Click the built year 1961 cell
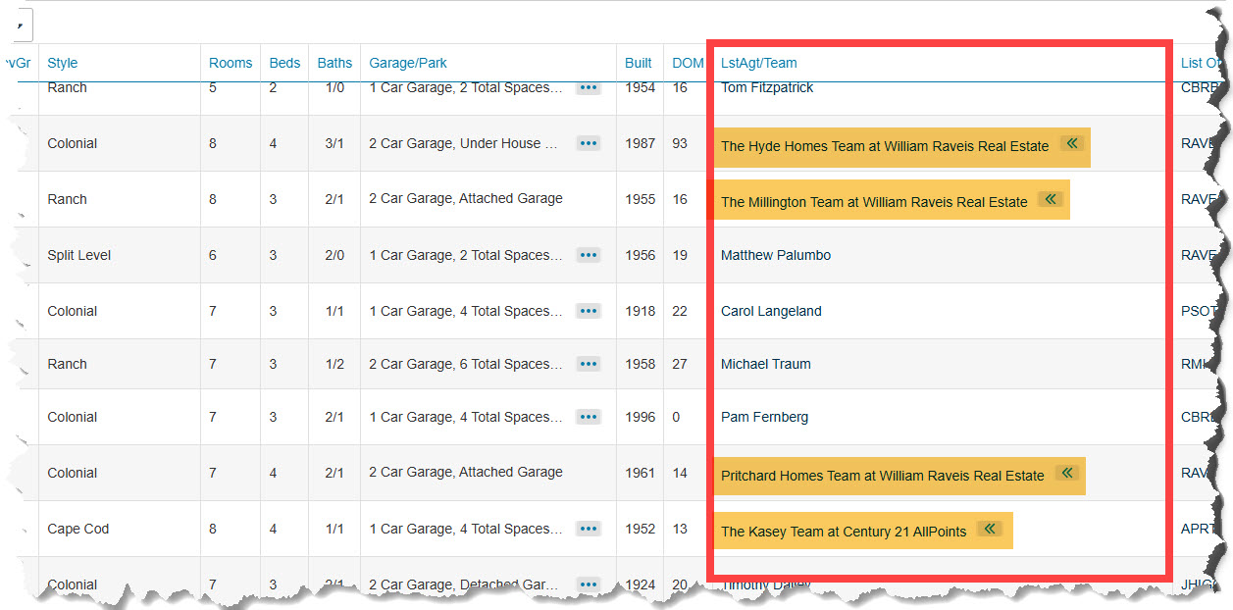This screenshot has height=610, width=1233. click(x=640, y=473)
